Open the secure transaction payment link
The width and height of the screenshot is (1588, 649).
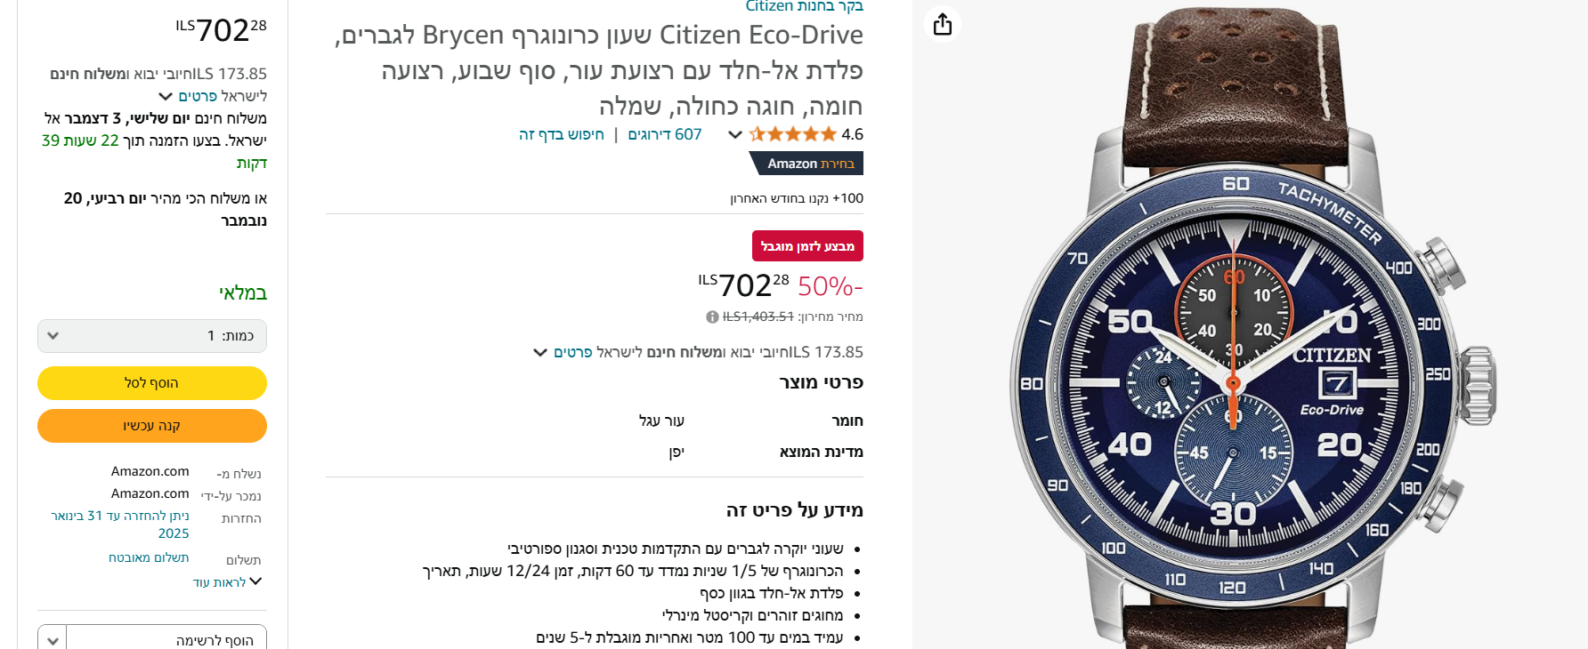(x=149, y=557)
